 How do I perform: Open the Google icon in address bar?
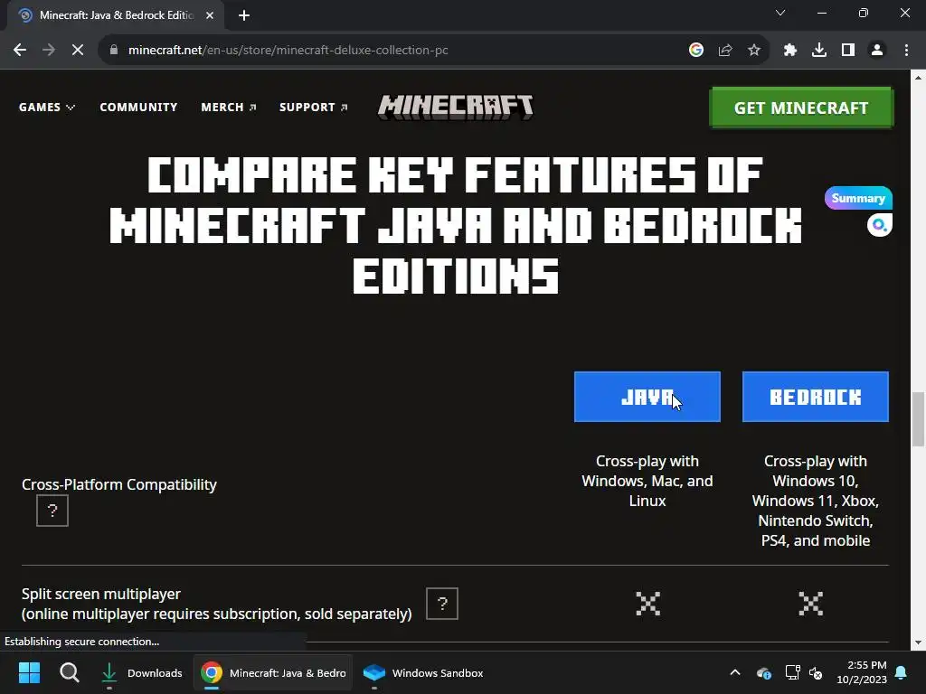pos(696,51)
